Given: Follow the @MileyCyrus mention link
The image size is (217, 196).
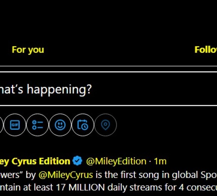Looking at the screenshot, I should (66, 175).
